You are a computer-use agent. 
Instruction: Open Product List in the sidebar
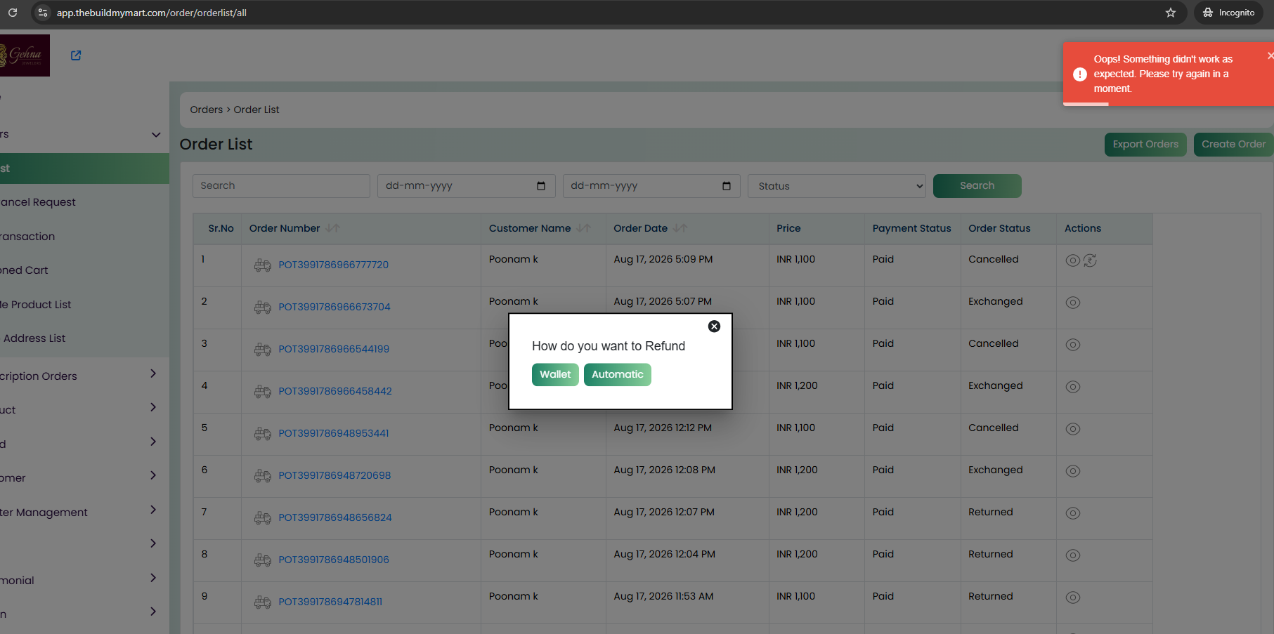pos(36,305)
